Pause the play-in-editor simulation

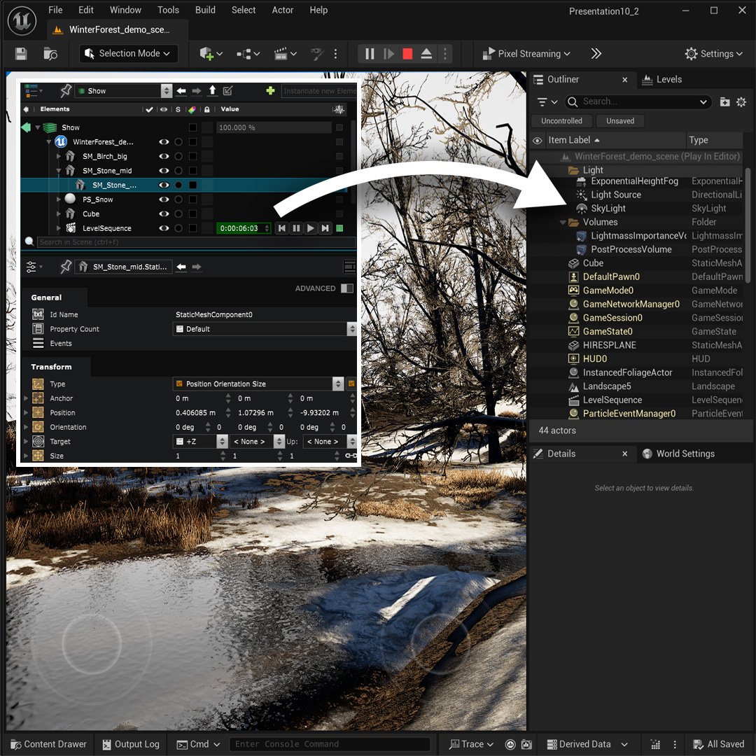[370, 53]
